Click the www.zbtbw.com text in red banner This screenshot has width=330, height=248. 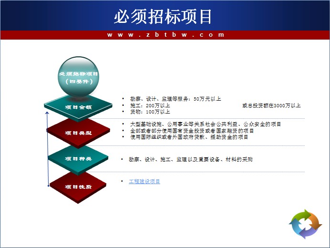coord(165,35)
